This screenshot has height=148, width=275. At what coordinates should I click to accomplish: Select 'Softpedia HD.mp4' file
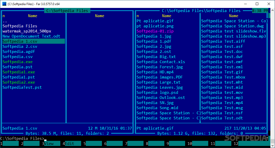point(155,72)
